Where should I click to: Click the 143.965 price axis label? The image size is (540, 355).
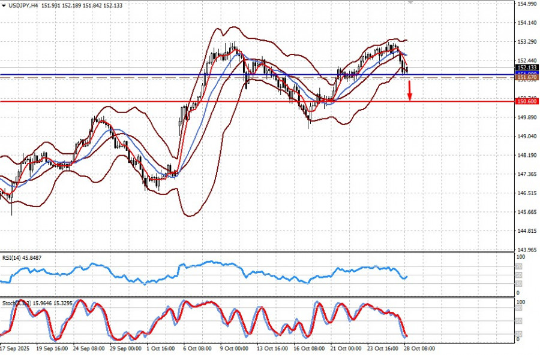click(526, 250)
